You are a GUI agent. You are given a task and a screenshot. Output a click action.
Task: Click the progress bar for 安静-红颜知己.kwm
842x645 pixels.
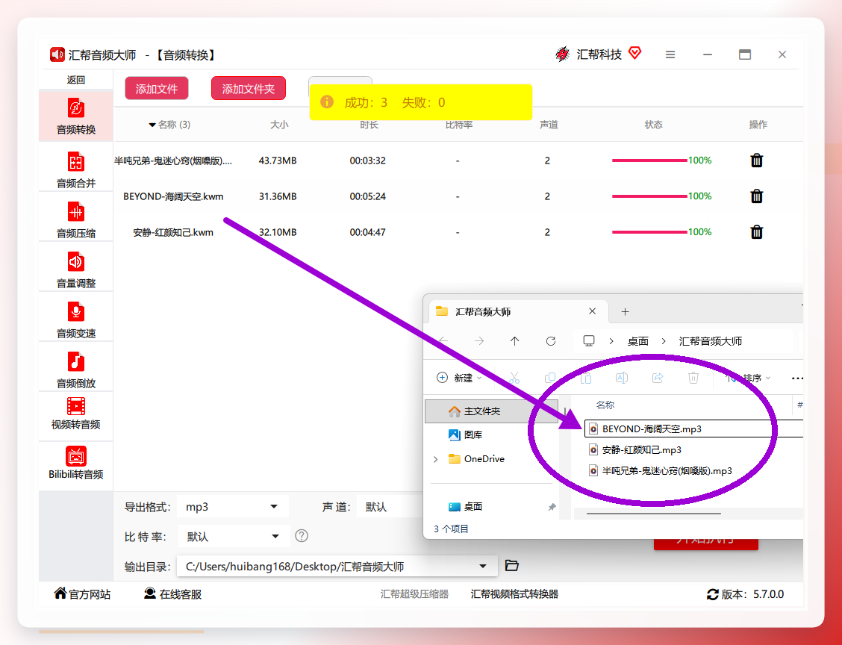coord(649,232)
